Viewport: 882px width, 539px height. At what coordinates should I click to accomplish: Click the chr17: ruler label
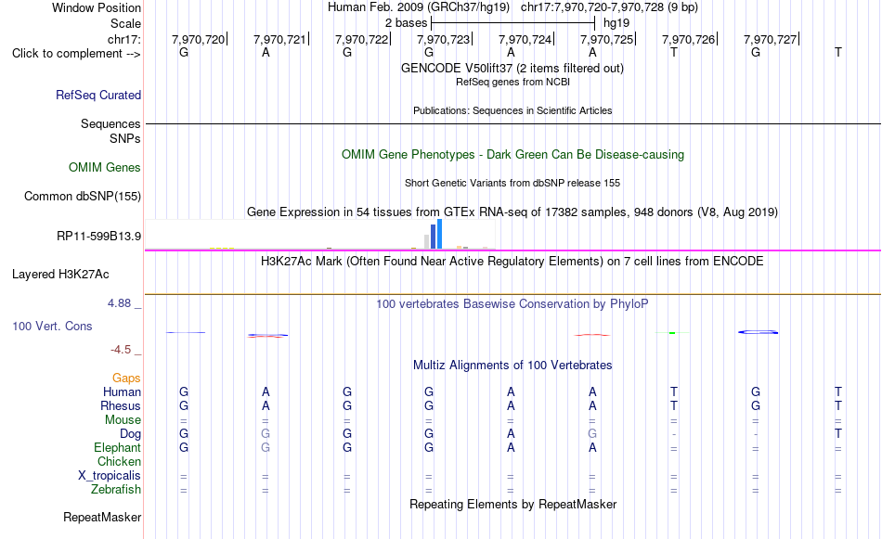tap(124, 39)
